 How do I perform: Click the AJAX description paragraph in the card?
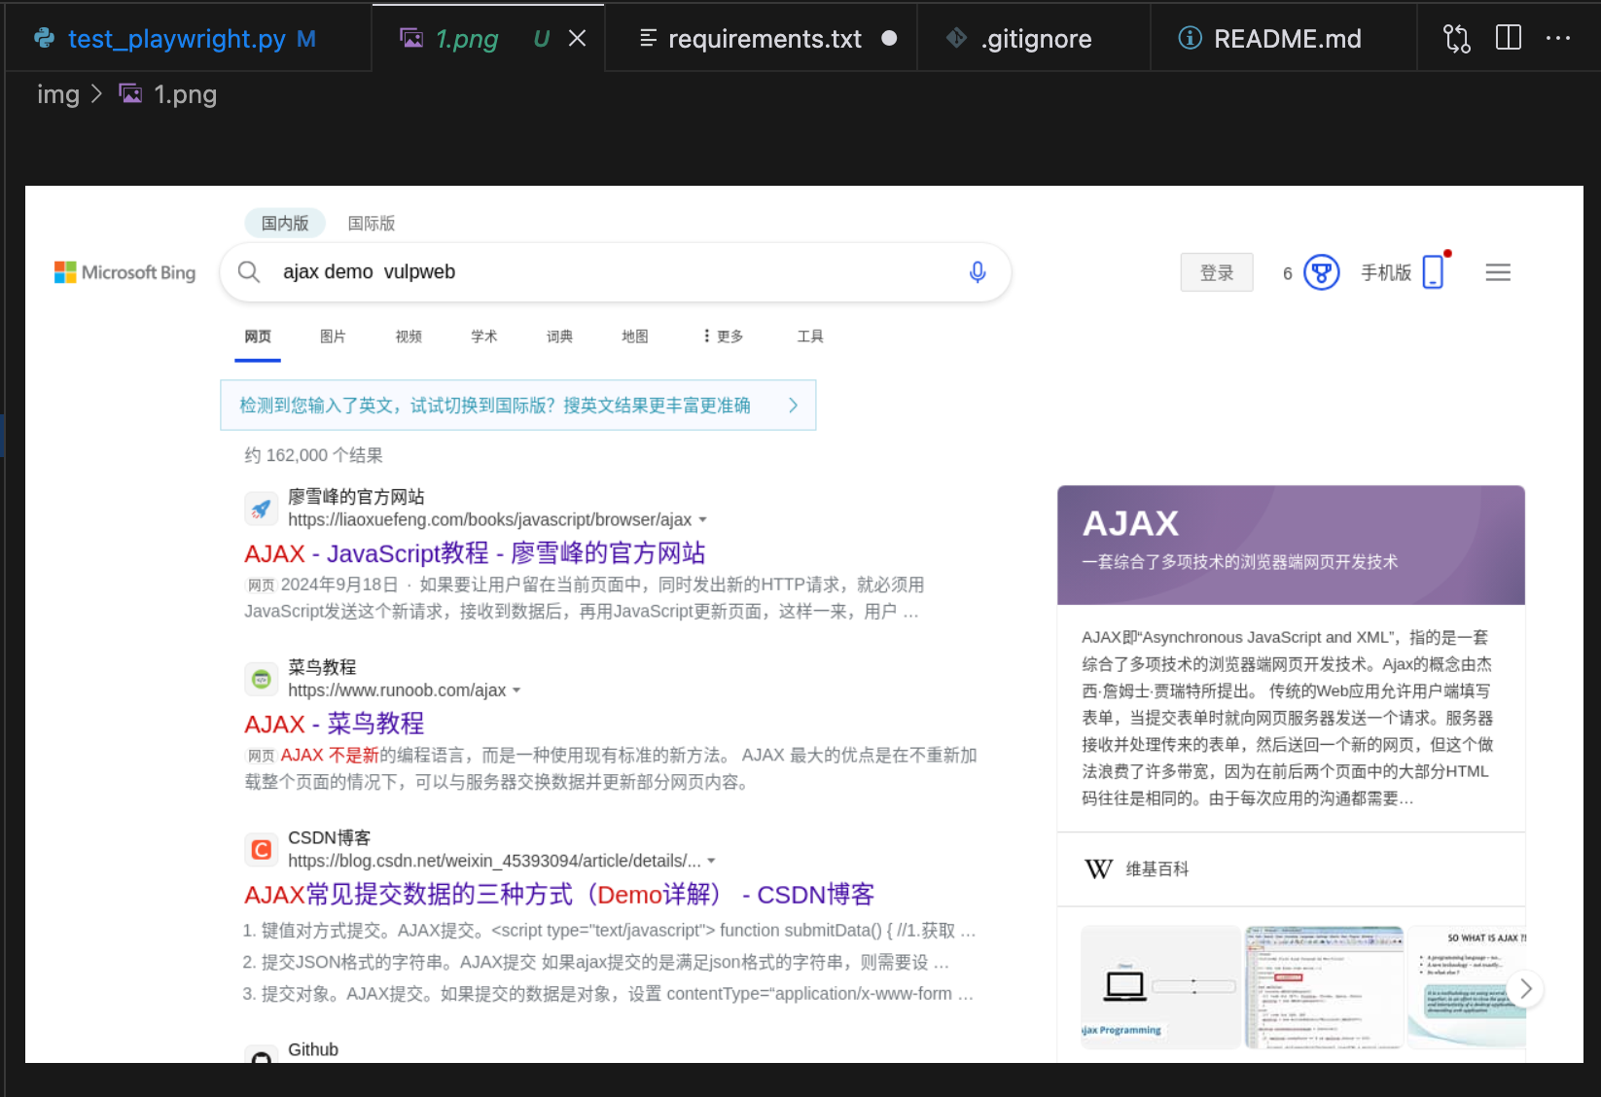[1287, 718]
